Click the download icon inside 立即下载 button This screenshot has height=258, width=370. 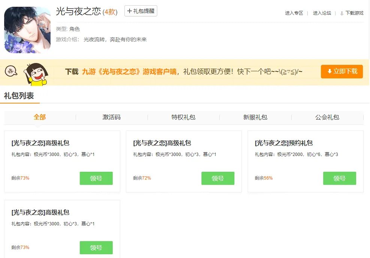(x=330, y=72)
